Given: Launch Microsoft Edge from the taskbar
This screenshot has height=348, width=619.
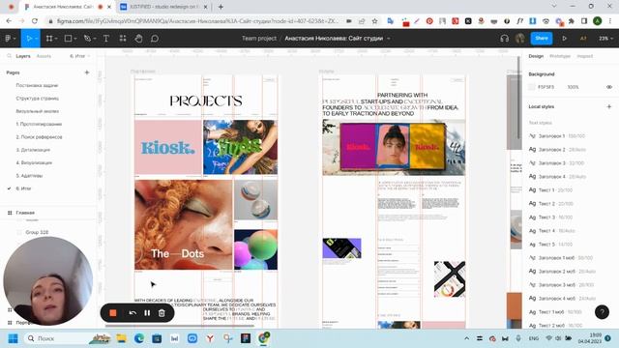Looking at the screenshot, I should [139, 338].
